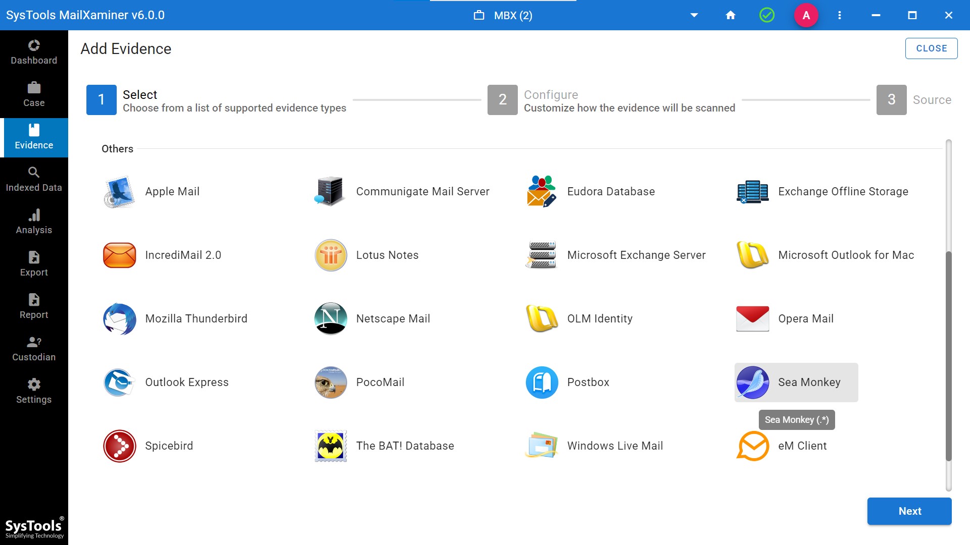Open the Evidence sidebar section
Viewport: 970px width, 545px height.
tap(34, 137)
